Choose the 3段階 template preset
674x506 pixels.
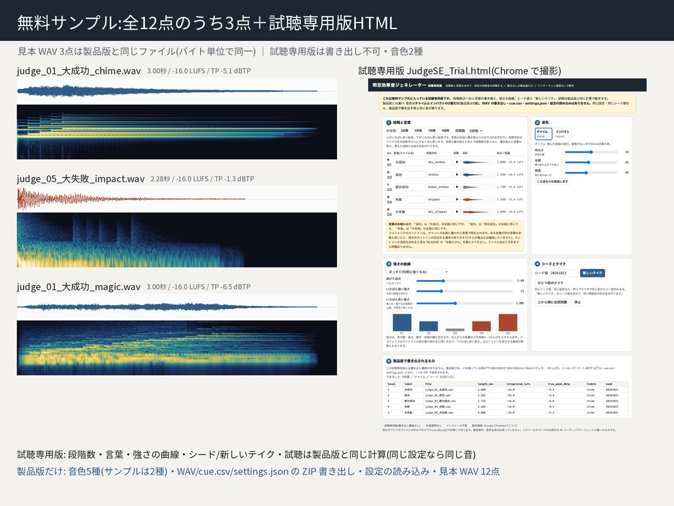point(405,130)
